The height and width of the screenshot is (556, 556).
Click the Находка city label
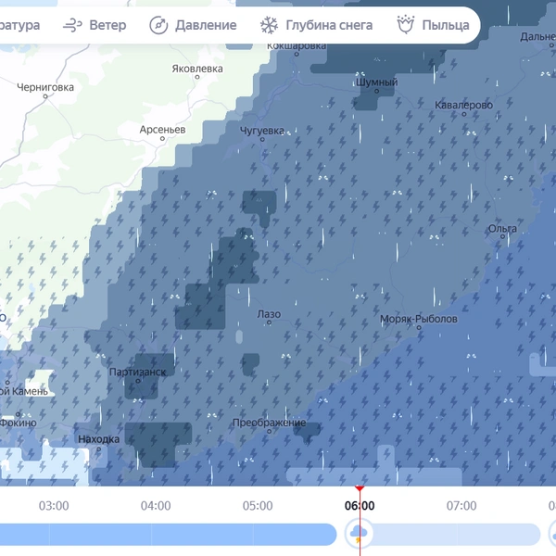point(98,439)
